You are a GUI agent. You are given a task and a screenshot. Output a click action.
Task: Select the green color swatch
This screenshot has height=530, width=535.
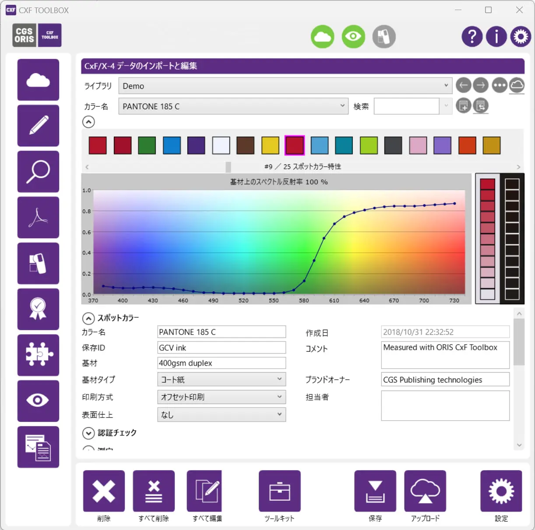click(147, 145)
